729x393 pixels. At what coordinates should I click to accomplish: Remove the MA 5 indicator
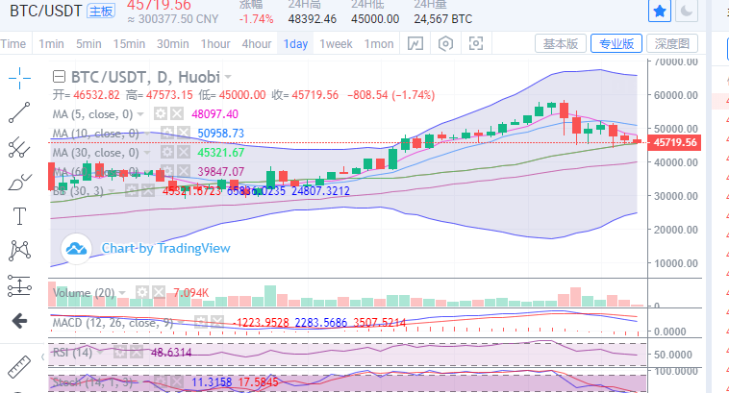coord(177,113)
